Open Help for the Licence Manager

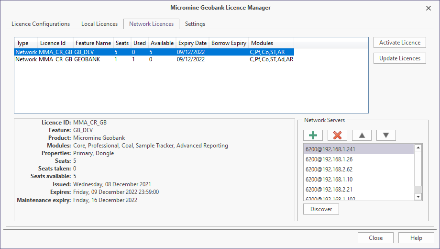(x=416, y=238)
